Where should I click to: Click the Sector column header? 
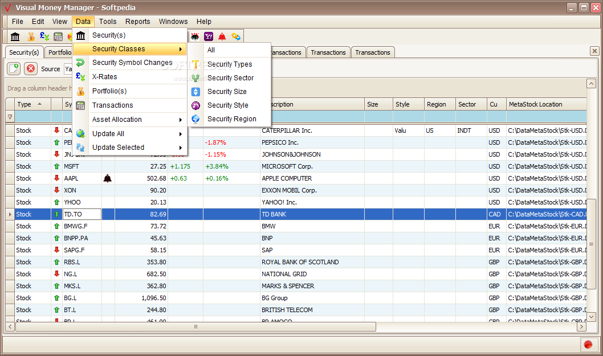click(471, 104)
